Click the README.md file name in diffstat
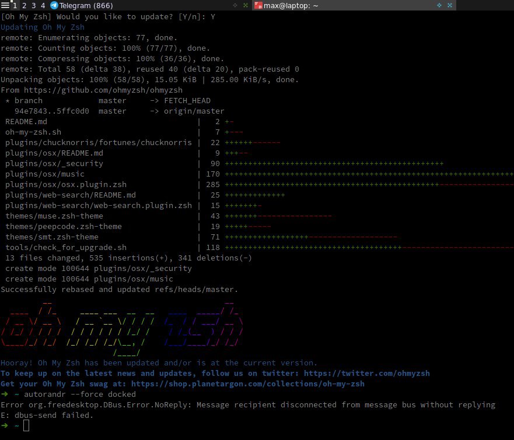Screen dimensions: 514x440 tap(26, 121)
